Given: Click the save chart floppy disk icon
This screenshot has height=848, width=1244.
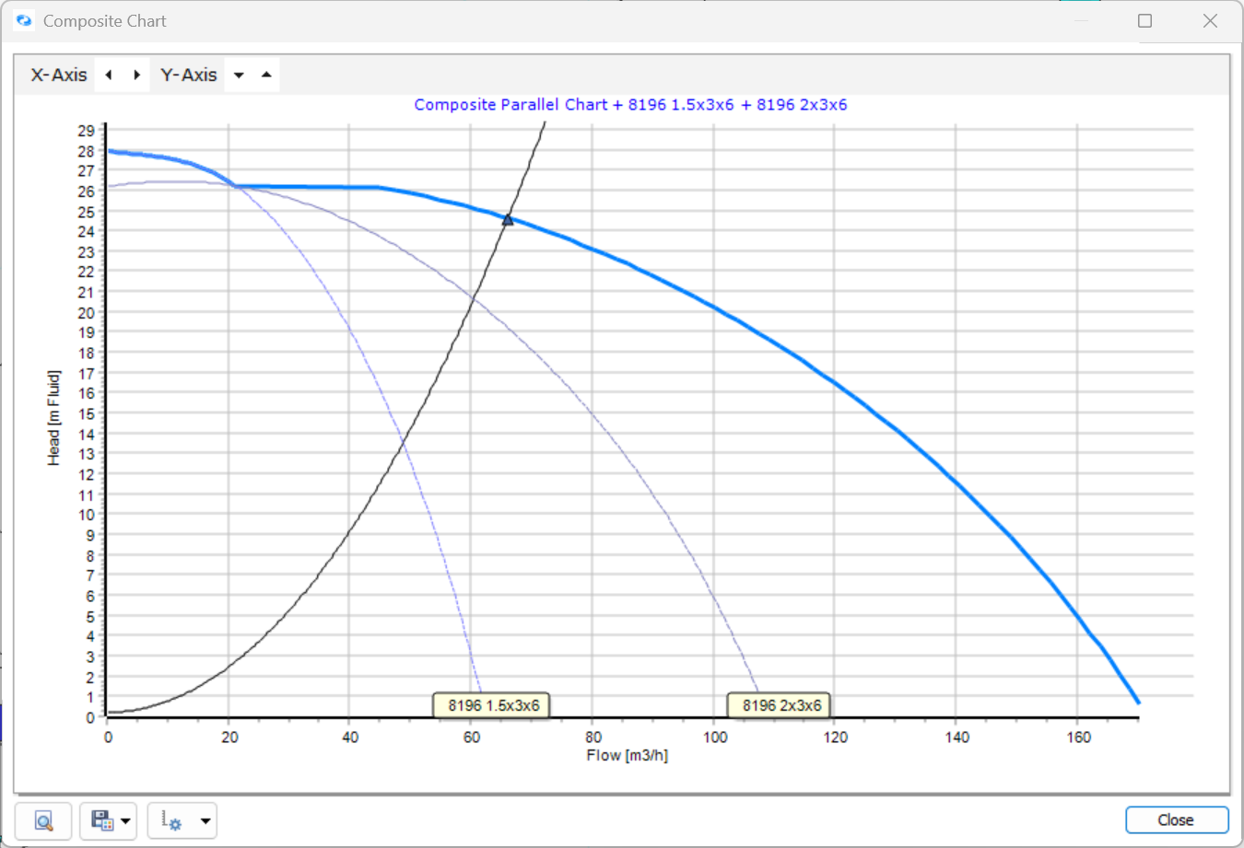Looking at the screenshot, I should (101, 820).
